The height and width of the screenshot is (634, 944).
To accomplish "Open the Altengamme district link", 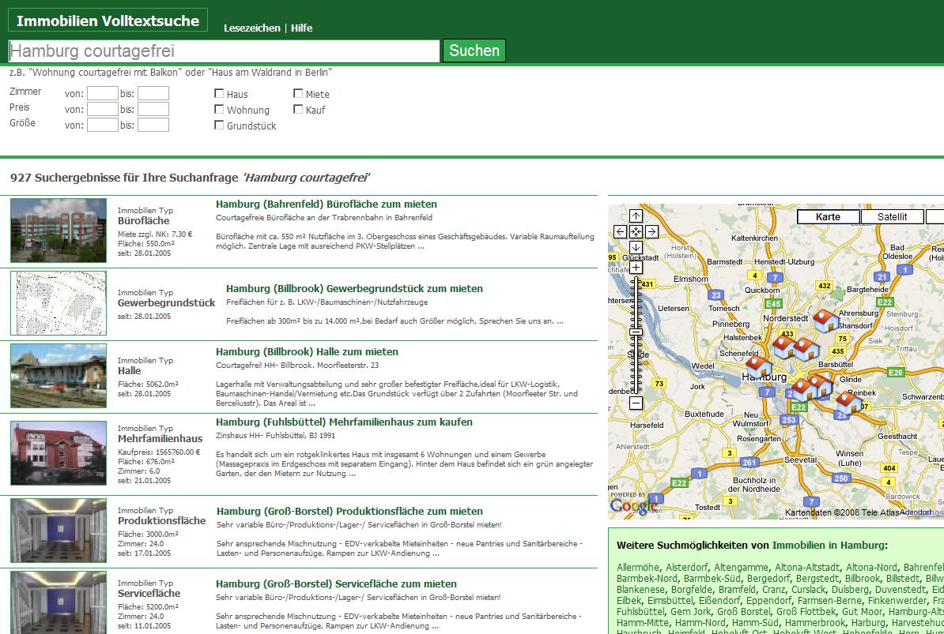I will click(x=741, y=568).
